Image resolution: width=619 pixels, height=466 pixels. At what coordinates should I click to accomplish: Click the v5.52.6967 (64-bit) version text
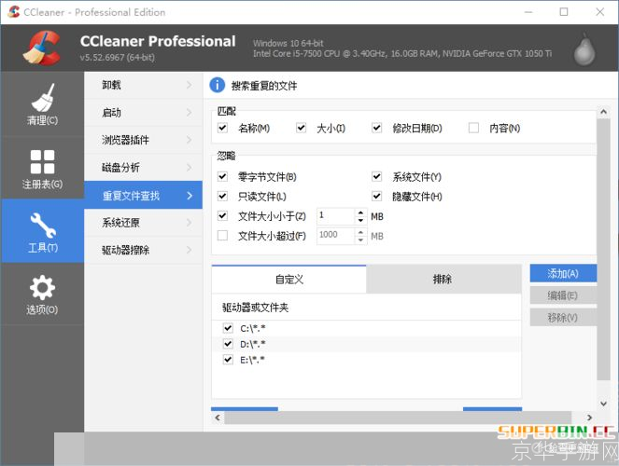(118, 58)
